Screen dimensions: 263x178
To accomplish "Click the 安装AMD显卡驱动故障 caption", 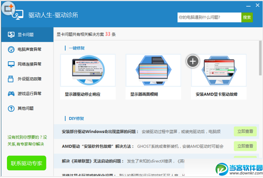I will [217, 94].
